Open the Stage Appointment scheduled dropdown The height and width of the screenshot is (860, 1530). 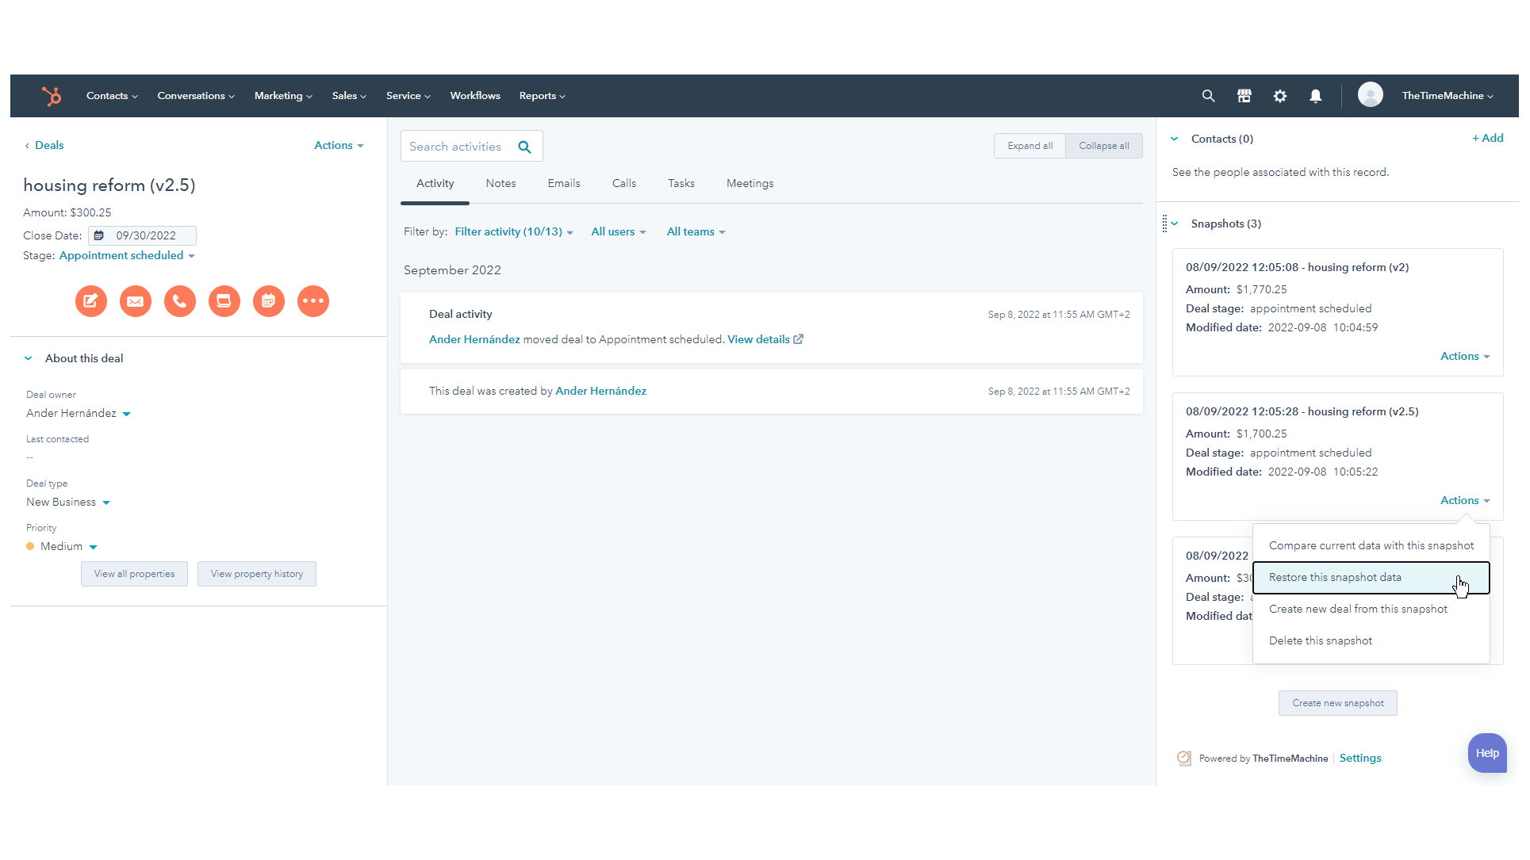127,255
